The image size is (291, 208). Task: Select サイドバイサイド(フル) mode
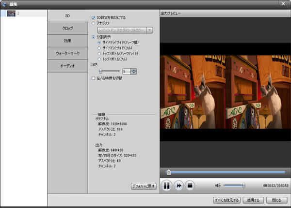coord(99,48)
